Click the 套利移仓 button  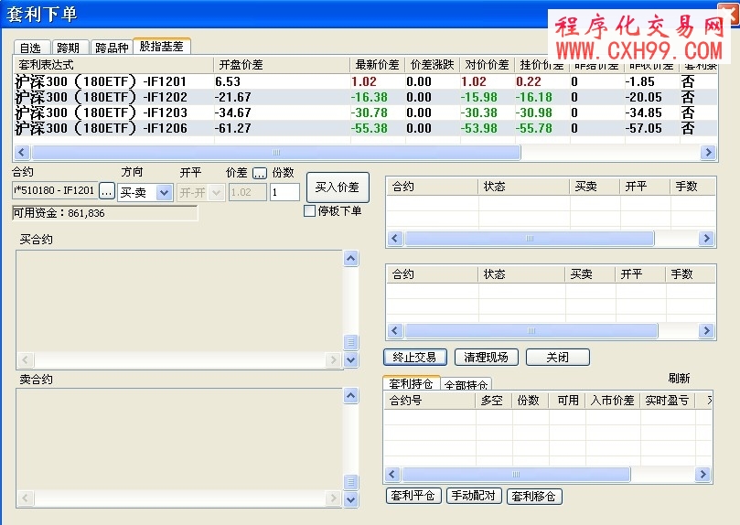coord(534,496)
